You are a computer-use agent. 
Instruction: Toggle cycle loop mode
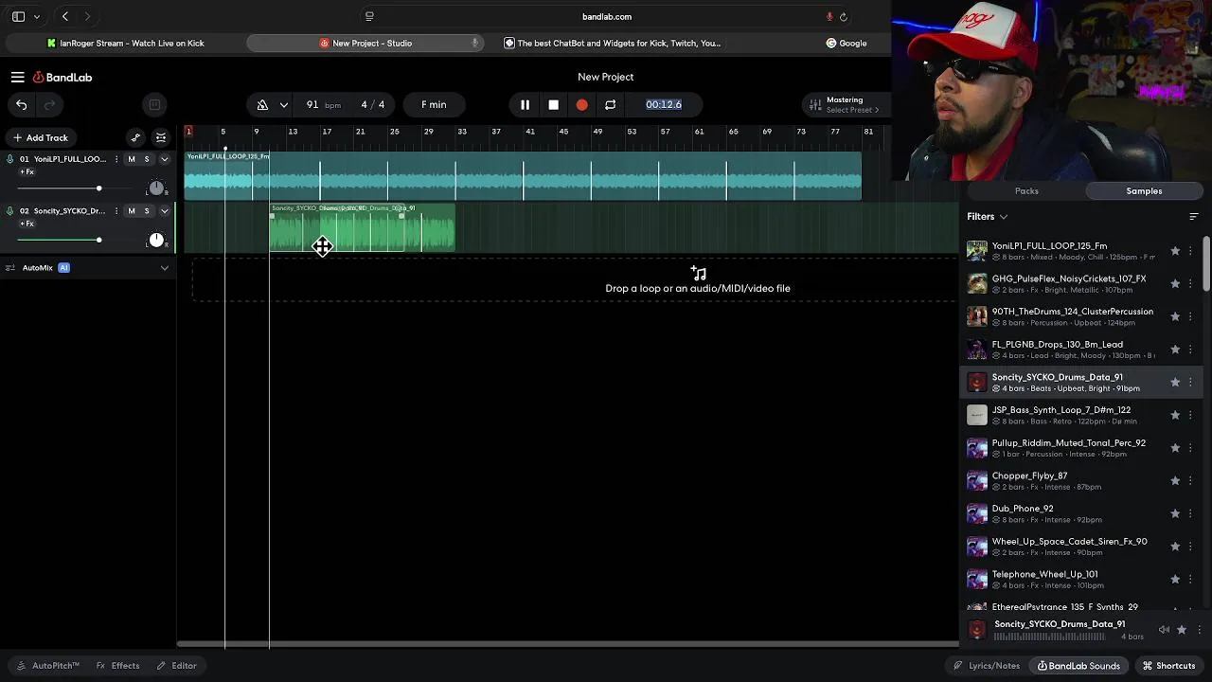coord(610,105)
